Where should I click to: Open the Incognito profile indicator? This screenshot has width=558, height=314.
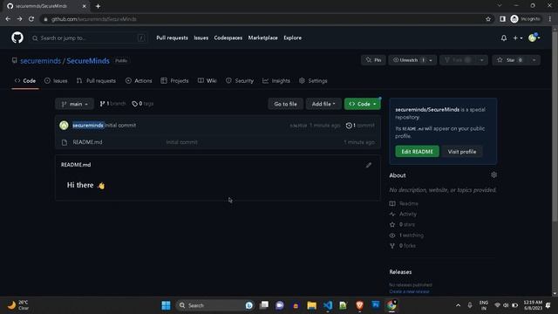[x=525, y=19]
